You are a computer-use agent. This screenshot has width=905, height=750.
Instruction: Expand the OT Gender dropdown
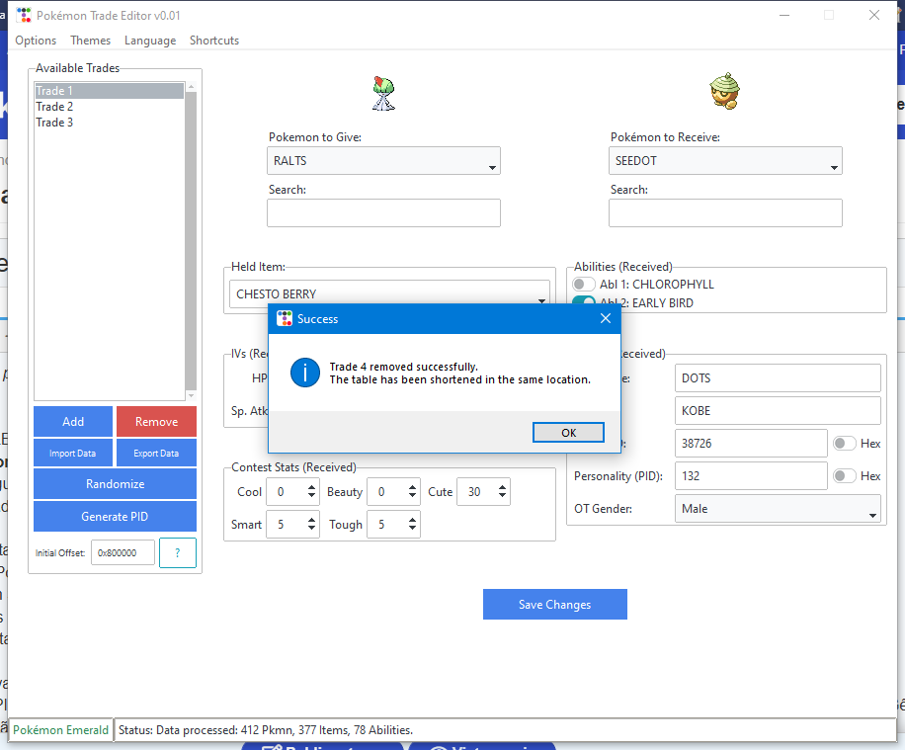point(778,510)
